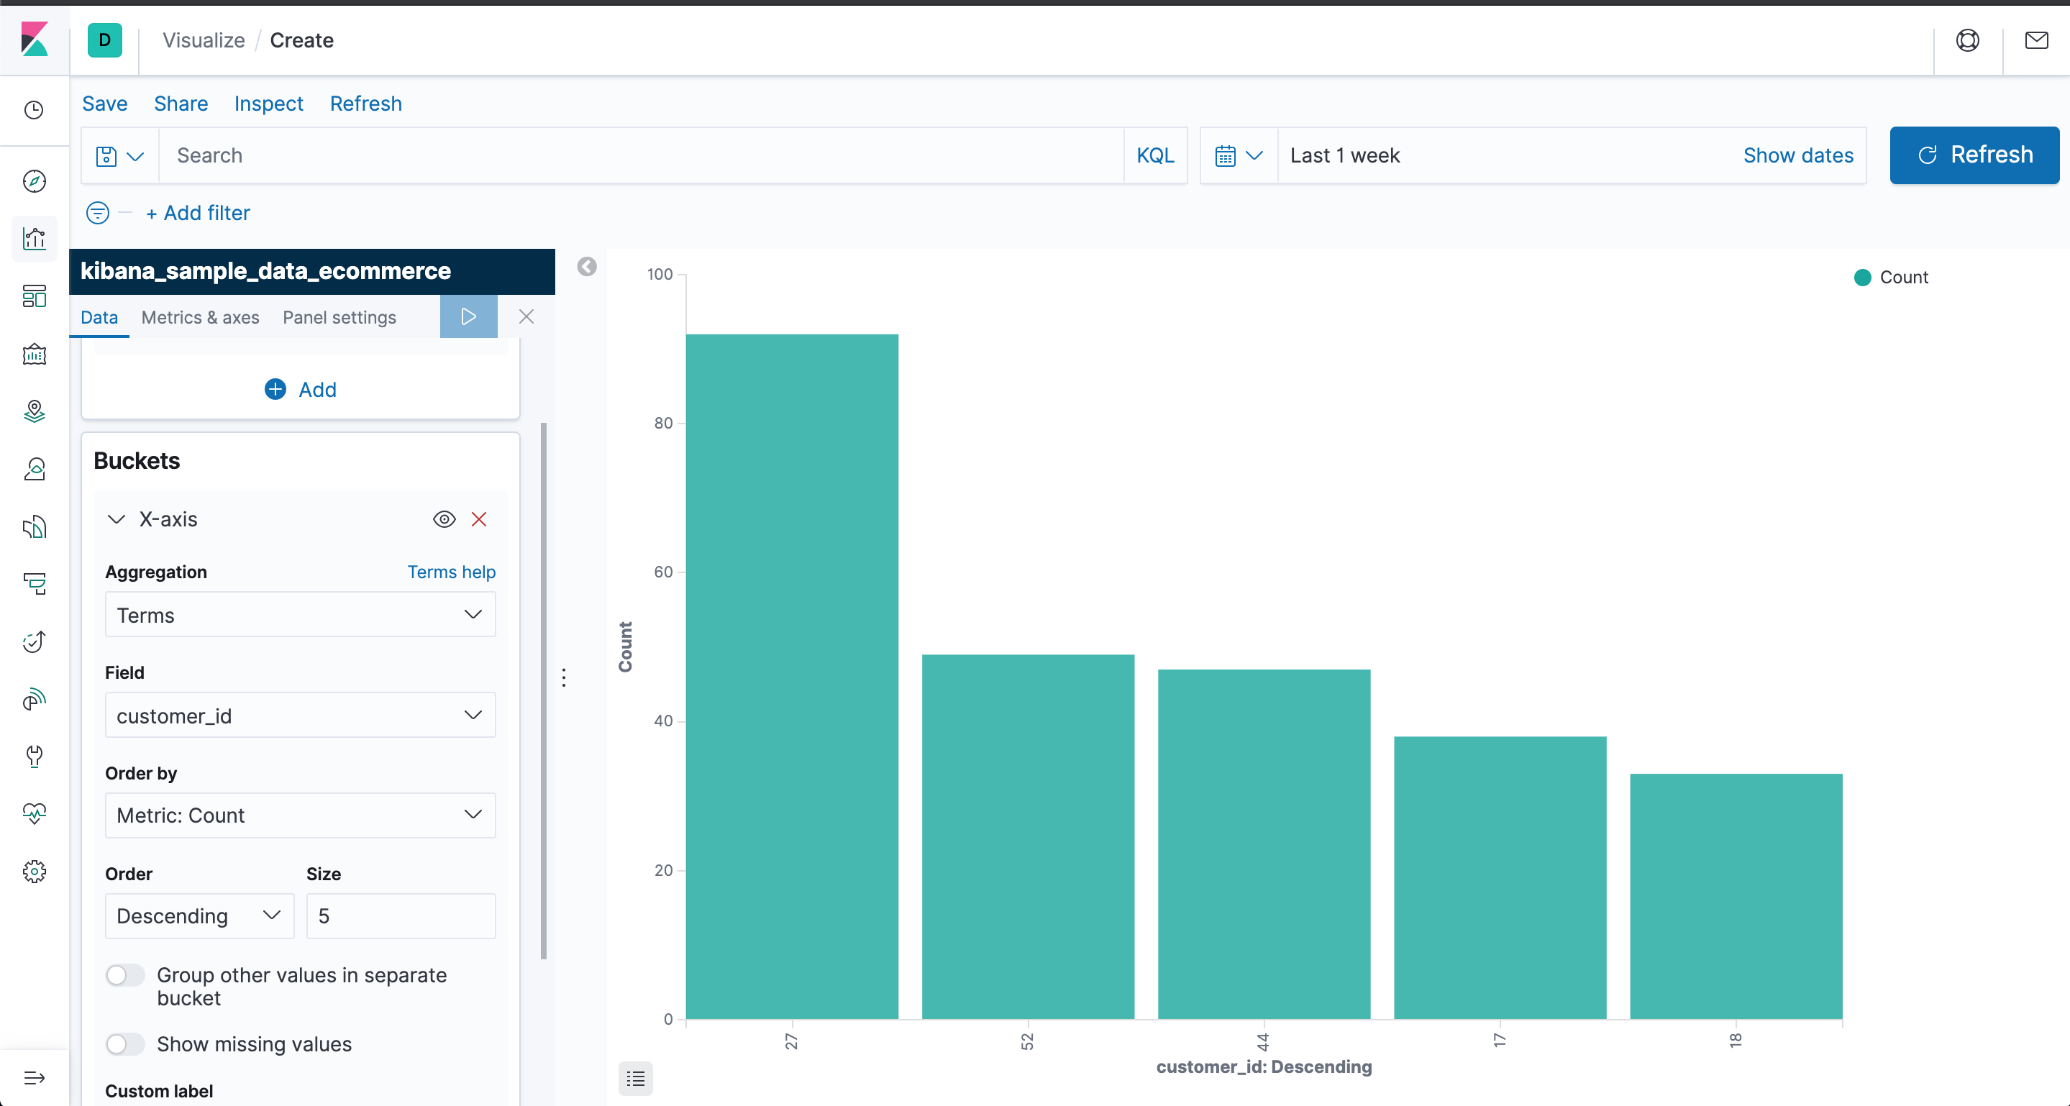Click the Size input field
Viewport: 2070px width, 1106px height.
[x=400, y=916]
